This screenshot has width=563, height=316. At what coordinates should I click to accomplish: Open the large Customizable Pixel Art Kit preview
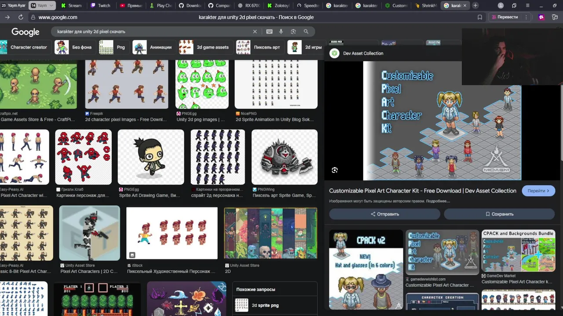click(442, 120)
